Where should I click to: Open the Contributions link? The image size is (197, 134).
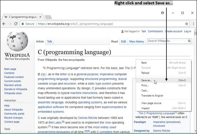(x=155, y=31)
